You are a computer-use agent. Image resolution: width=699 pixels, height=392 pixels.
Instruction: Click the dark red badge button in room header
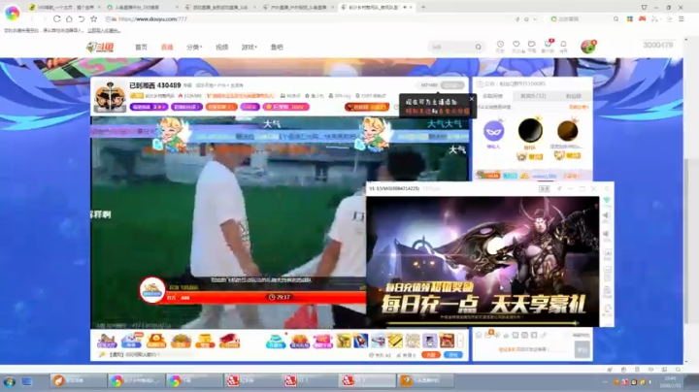tap(366, 107)
